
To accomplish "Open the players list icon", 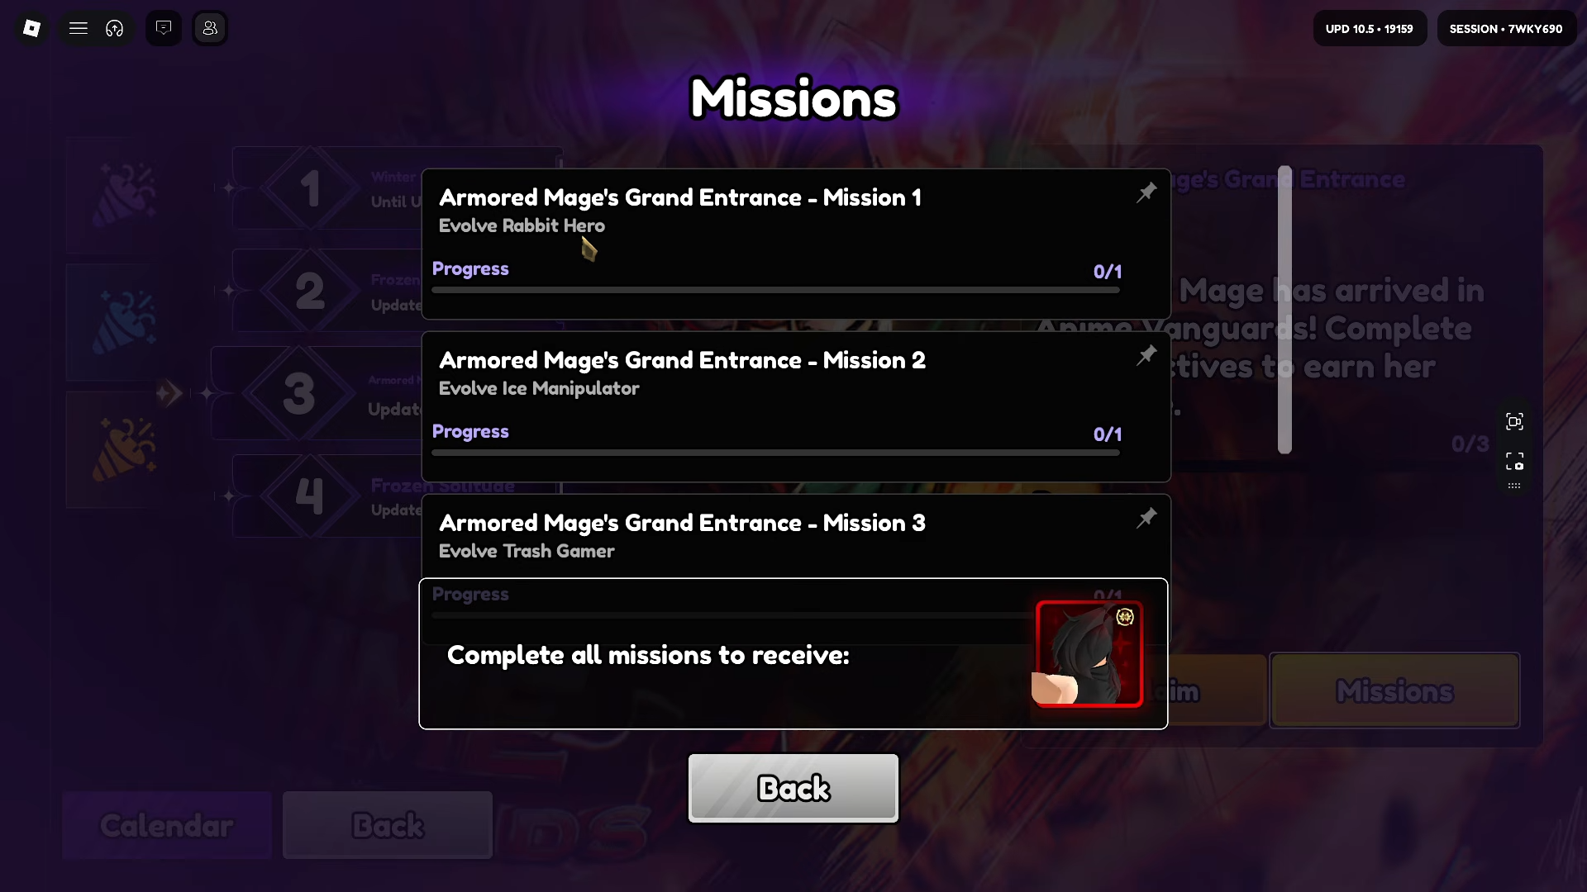I will click(210, 28).
